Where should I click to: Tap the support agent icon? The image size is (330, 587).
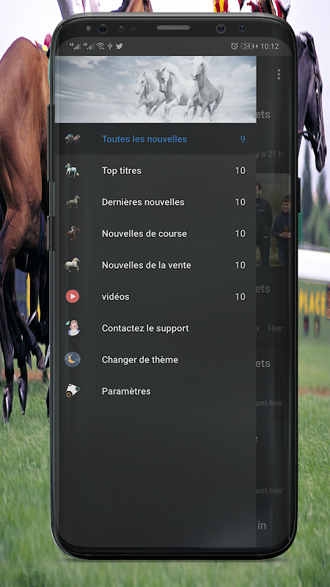click(73, 328)
